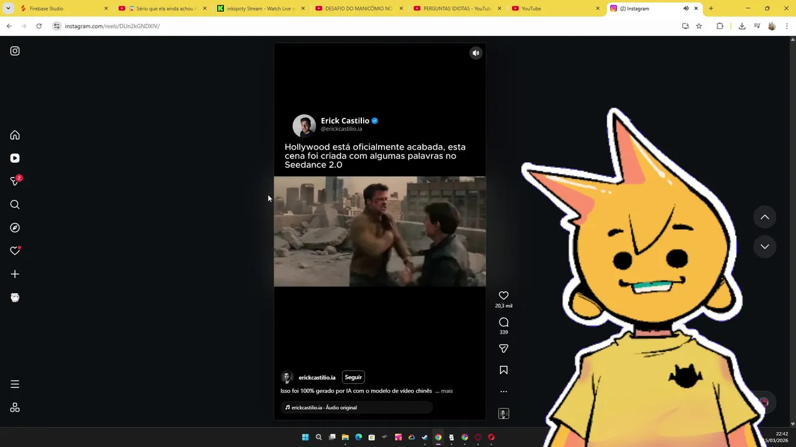
Task: Go to Instagram Home feed
Action: coord(15,135)
